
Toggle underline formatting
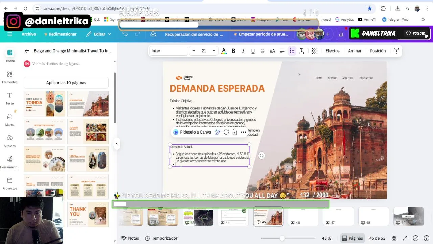(253, 51)
